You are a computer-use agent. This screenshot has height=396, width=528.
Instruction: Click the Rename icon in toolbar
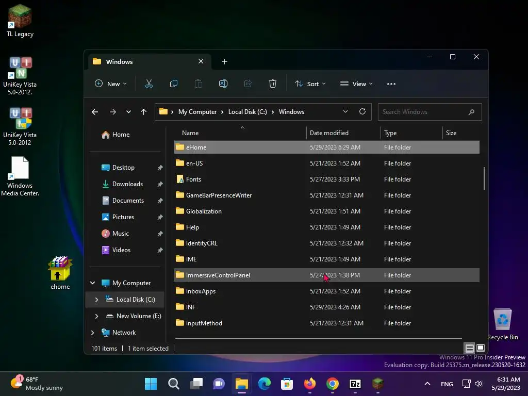coord(223,84)
